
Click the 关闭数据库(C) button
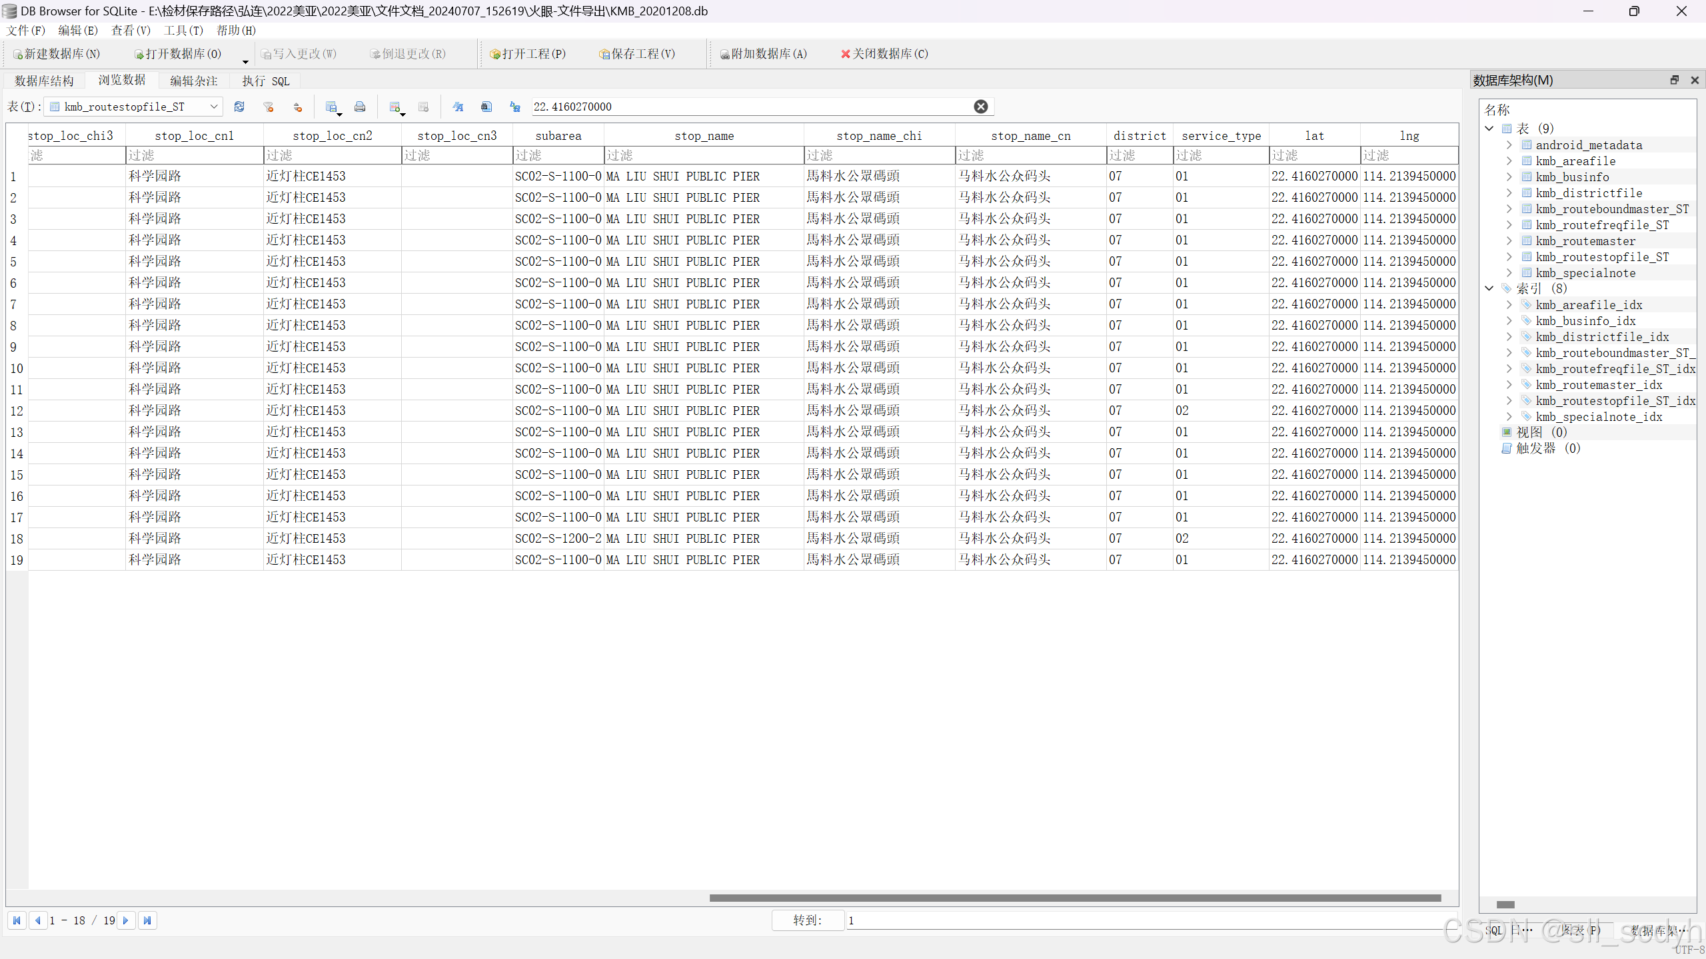(x=884, y=54)
